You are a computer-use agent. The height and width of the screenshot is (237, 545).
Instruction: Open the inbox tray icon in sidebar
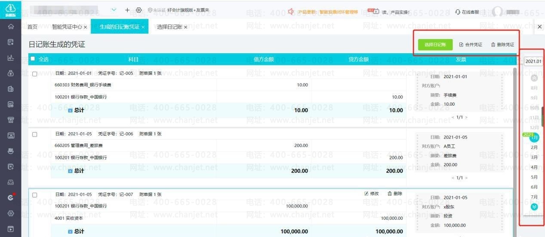point(11,182)
